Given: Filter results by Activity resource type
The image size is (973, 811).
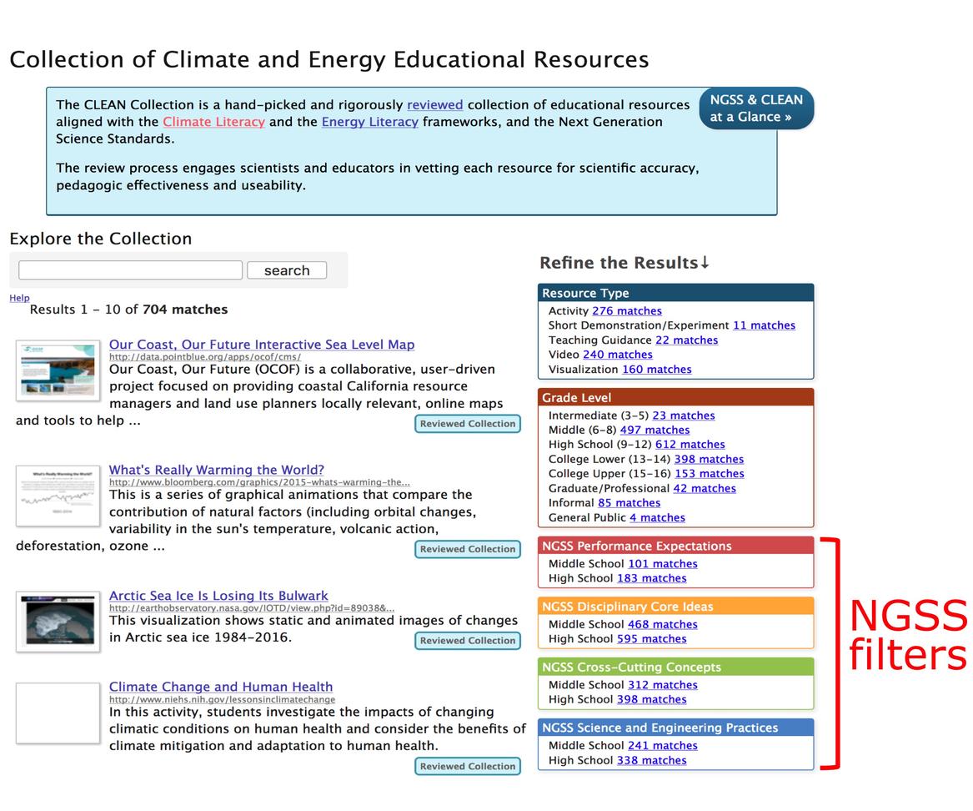Looking at the screenshot, I should pos(627,310).
